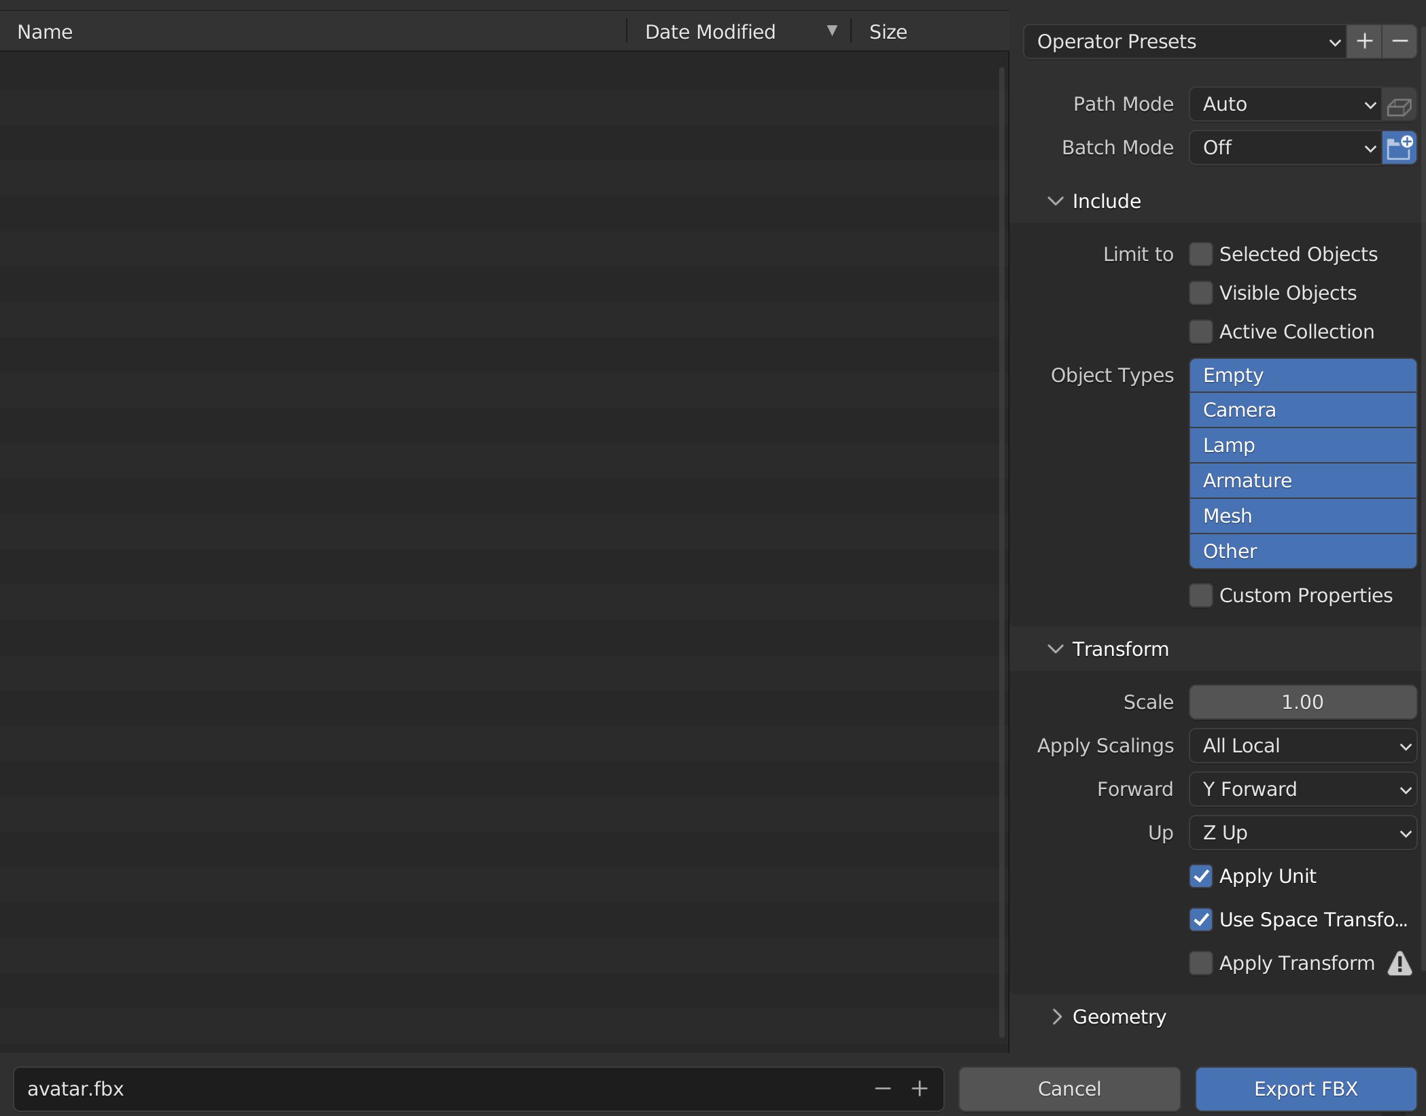Disable the Apply Unit checkbox
1426x1116 pixels.
1200,876
